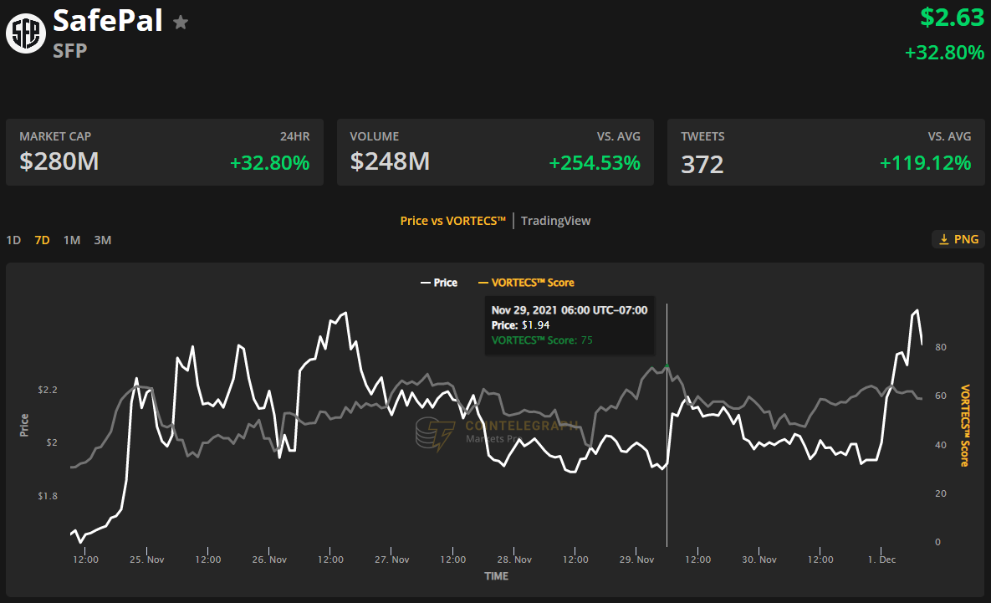Click the SFP ticker symbol

69,50
